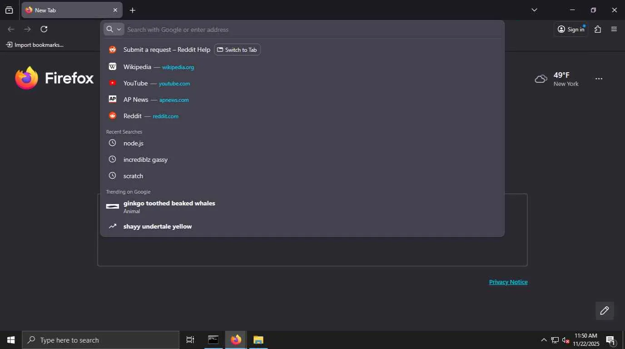Select recent search node.js
Screen dimensions: 625x349
(x=302, y=143)
